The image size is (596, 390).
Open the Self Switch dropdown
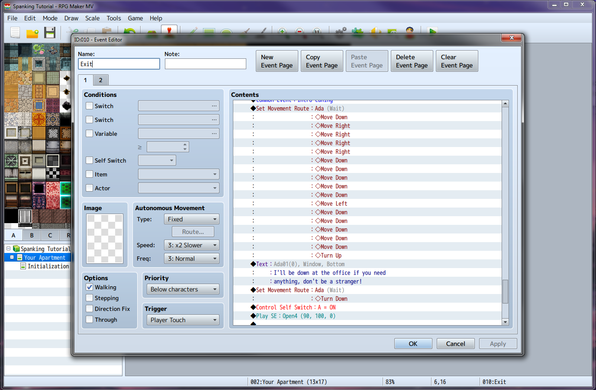[157, 160]
